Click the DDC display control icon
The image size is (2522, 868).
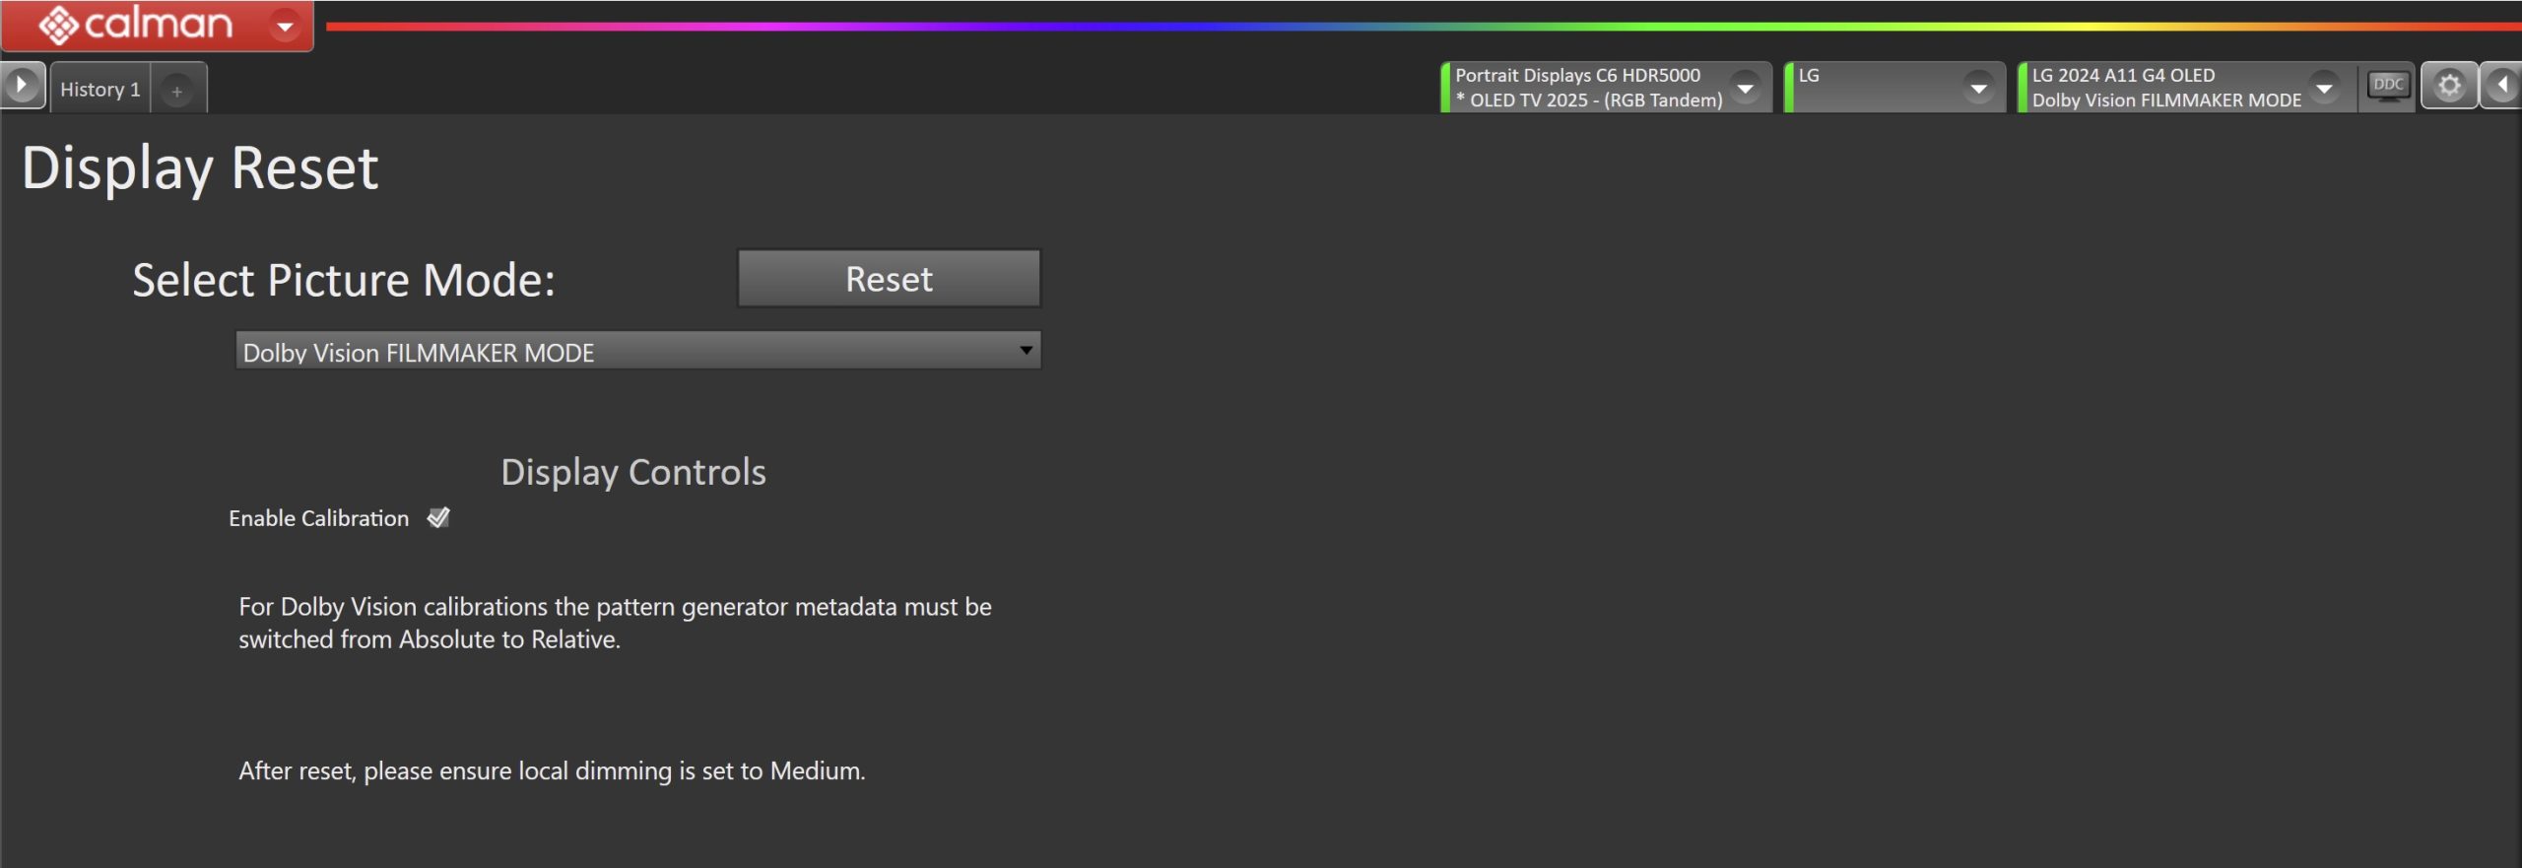coord(2388,87)
